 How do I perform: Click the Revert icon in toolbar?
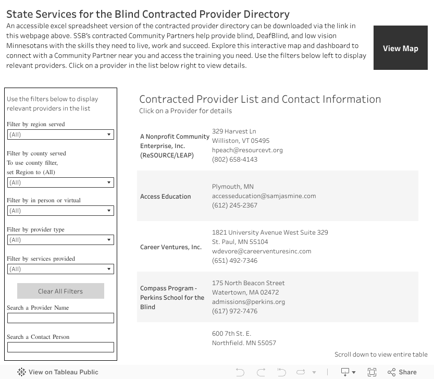tap(281, 372)
